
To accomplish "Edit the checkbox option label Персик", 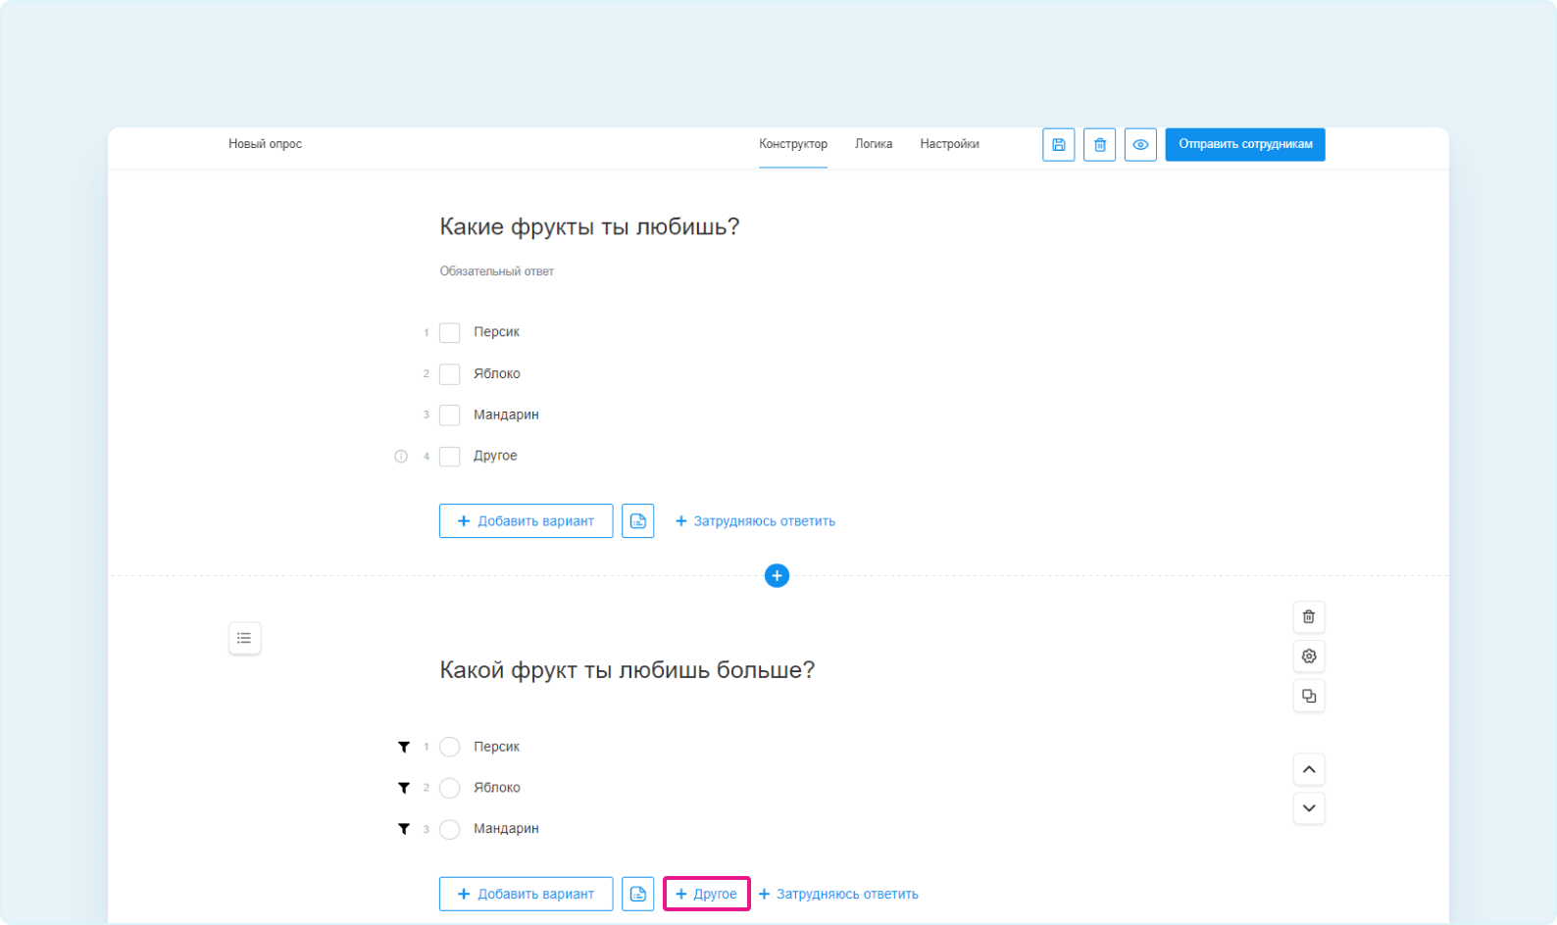I will [497, 332].
